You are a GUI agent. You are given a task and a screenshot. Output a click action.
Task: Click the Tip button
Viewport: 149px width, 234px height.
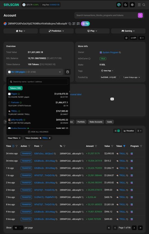coord(86,24)
